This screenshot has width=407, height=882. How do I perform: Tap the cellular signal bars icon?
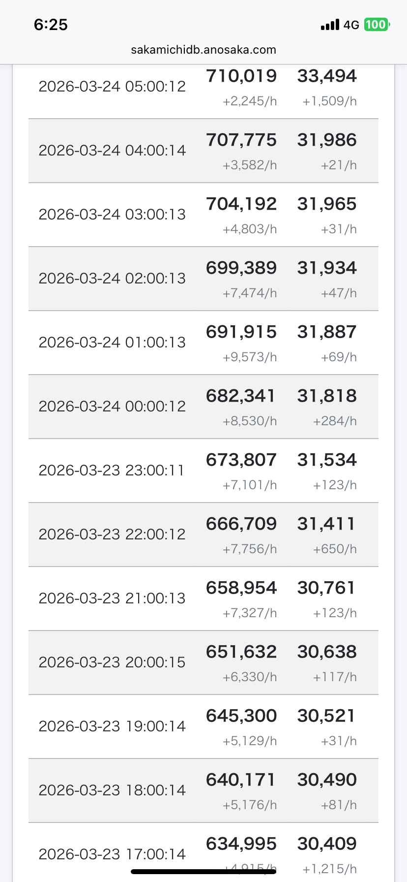coord(330,25)
